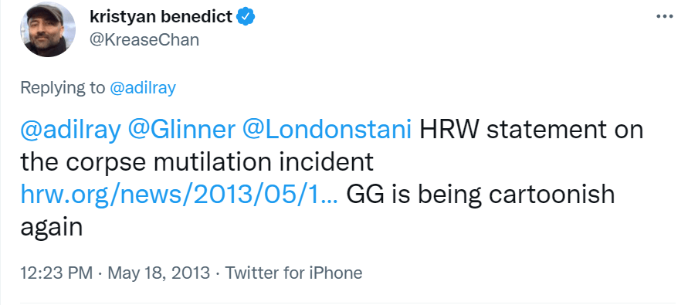Click the @adilray mention in tweet body
The image size is (688, 305).
(x=70, y=130)
